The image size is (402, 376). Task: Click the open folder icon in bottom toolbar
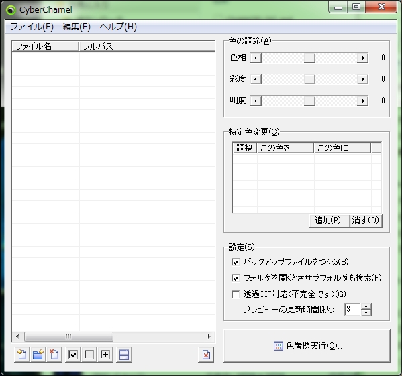tap(38, 355)
